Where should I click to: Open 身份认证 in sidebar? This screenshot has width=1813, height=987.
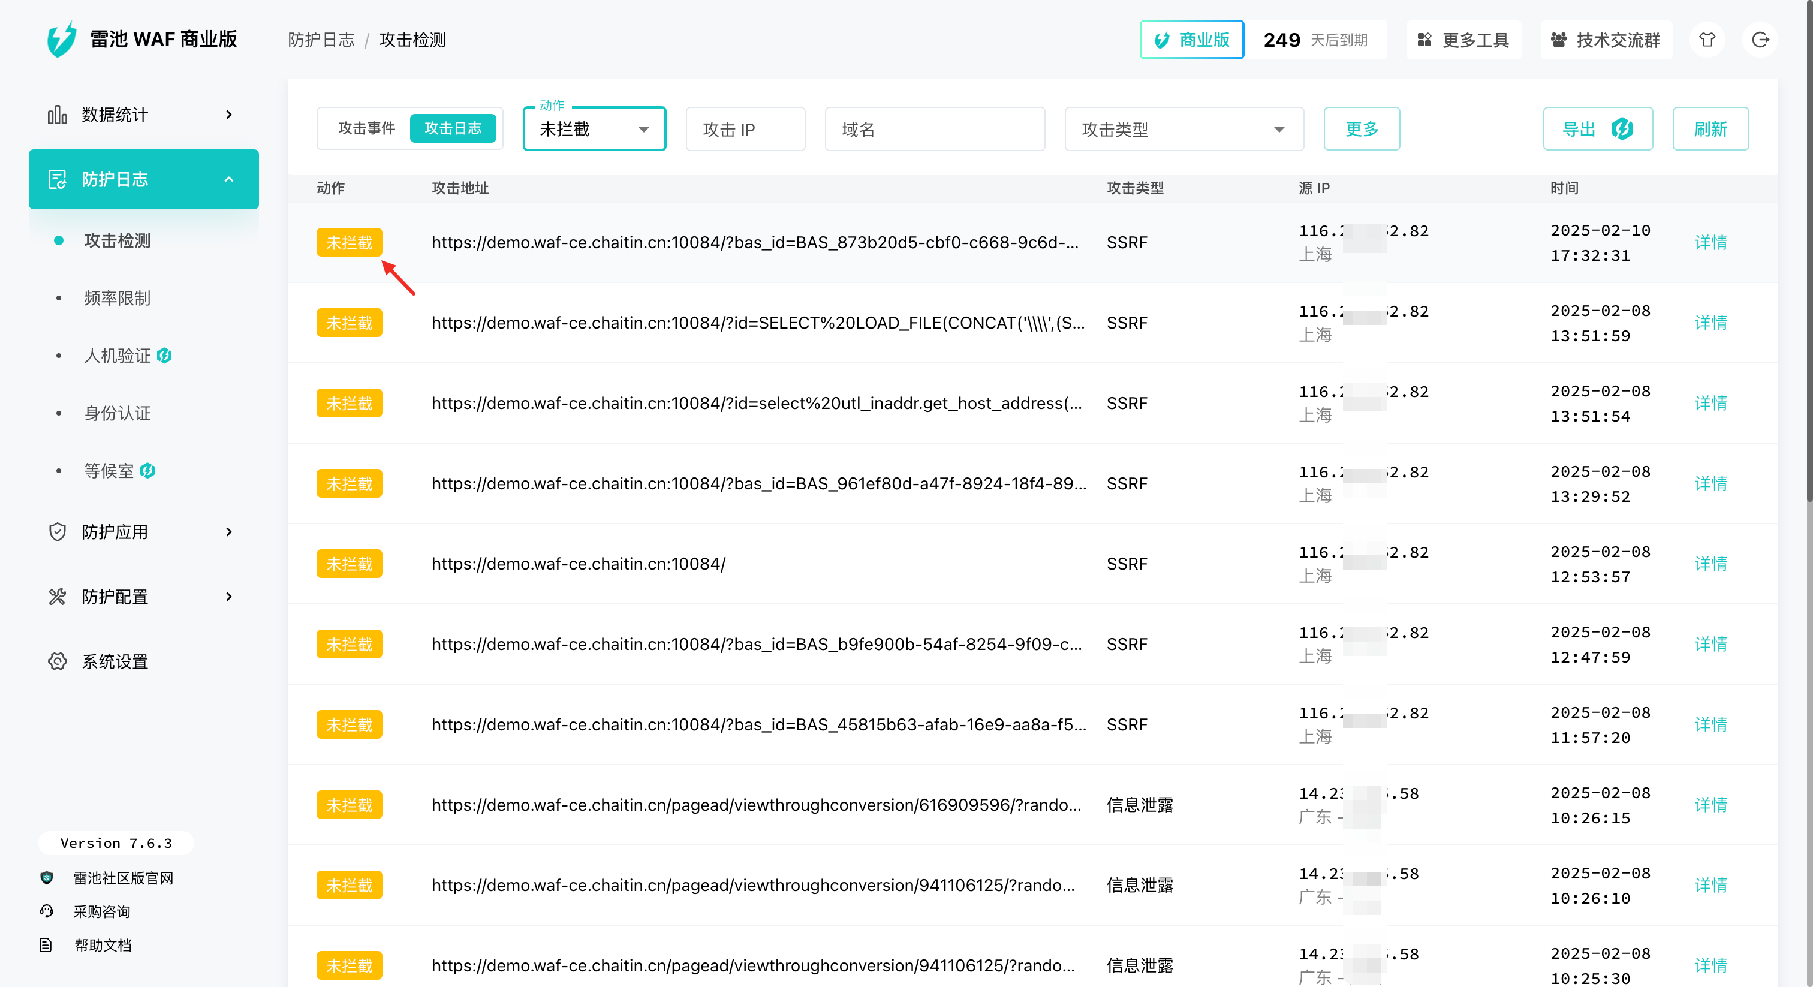pyautogui.click(x=117, y=413)
